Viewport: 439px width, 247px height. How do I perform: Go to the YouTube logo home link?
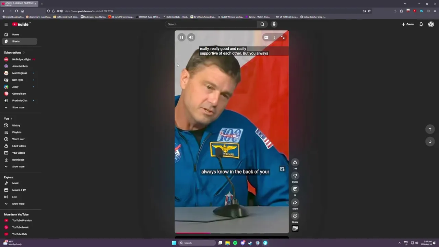coord(21,24)
